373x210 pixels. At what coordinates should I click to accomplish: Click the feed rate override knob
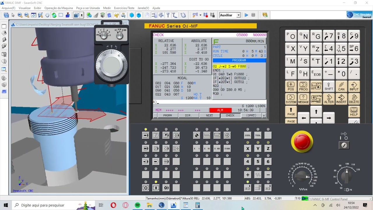(x=302, y=176)
